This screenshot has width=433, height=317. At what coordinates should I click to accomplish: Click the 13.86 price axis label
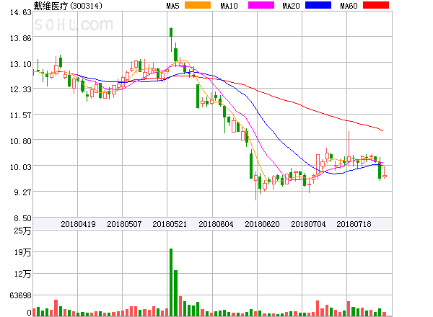[x=21, y=38]
